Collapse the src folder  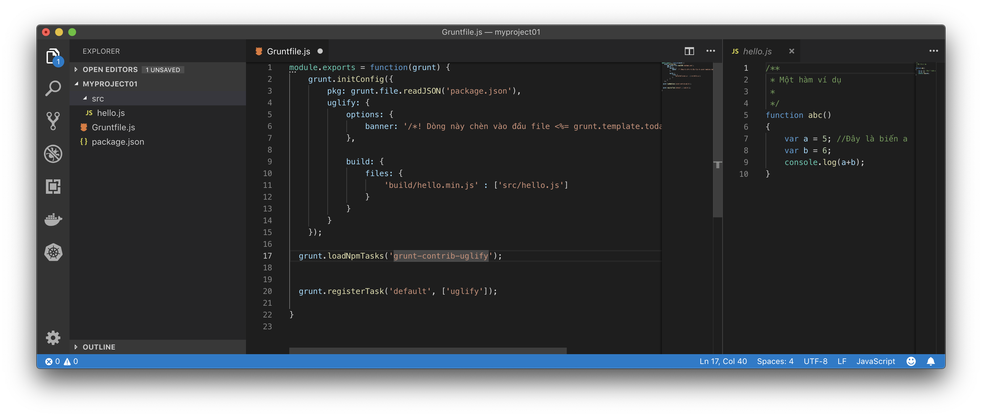pyautogui.click(x=98, y=99)
